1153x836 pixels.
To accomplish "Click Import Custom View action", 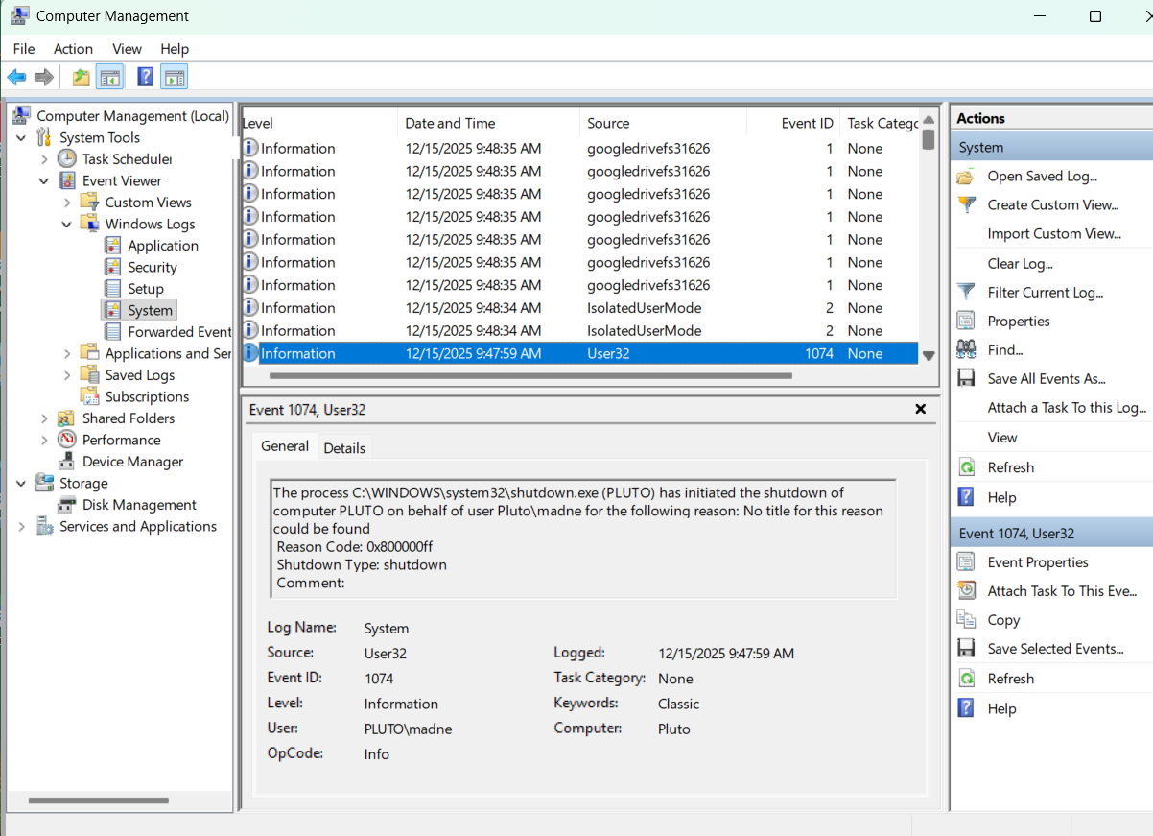I will coord(1053,233).
